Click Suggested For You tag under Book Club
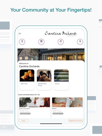Image resolution: width=102 pixels, height=136 pixels. click(x=25, y=114)
